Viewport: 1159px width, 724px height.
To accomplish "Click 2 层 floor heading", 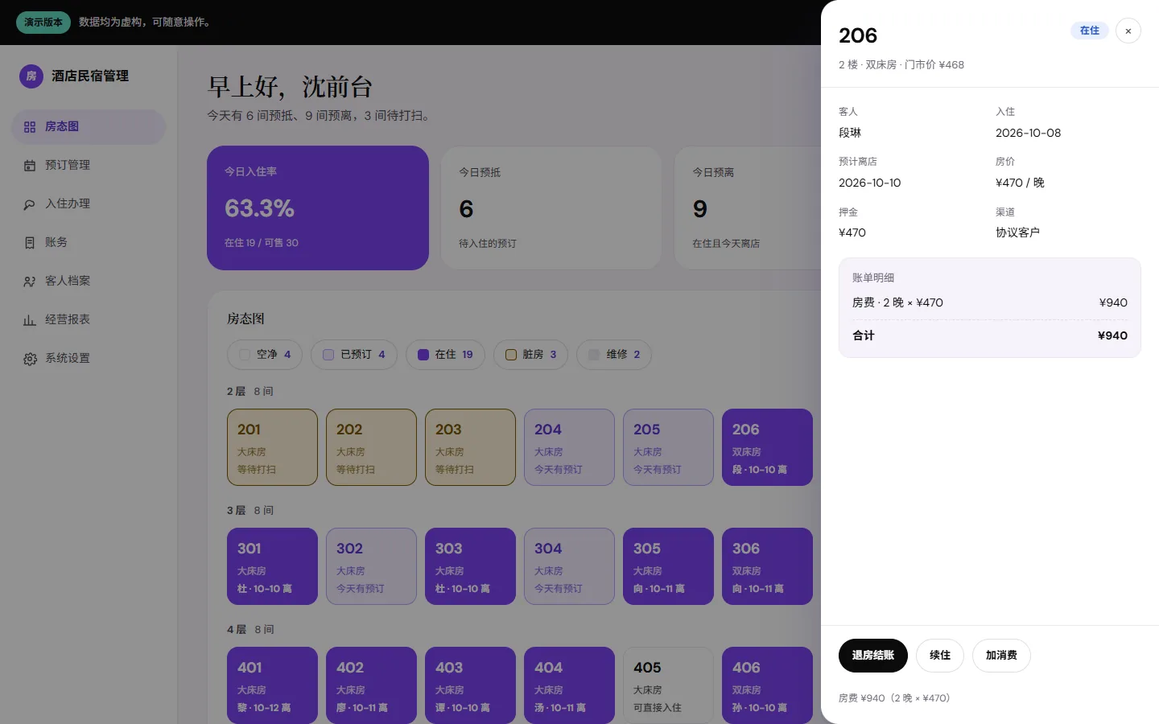I will 236,391.
